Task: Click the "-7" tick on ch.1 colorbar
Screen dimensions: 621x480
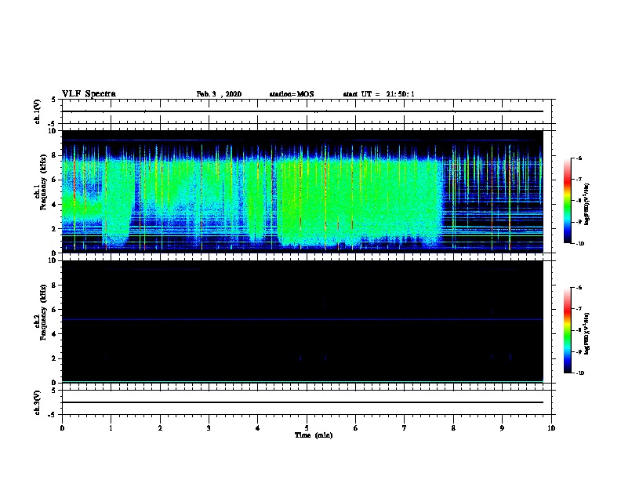Action: tap(579, 180)
